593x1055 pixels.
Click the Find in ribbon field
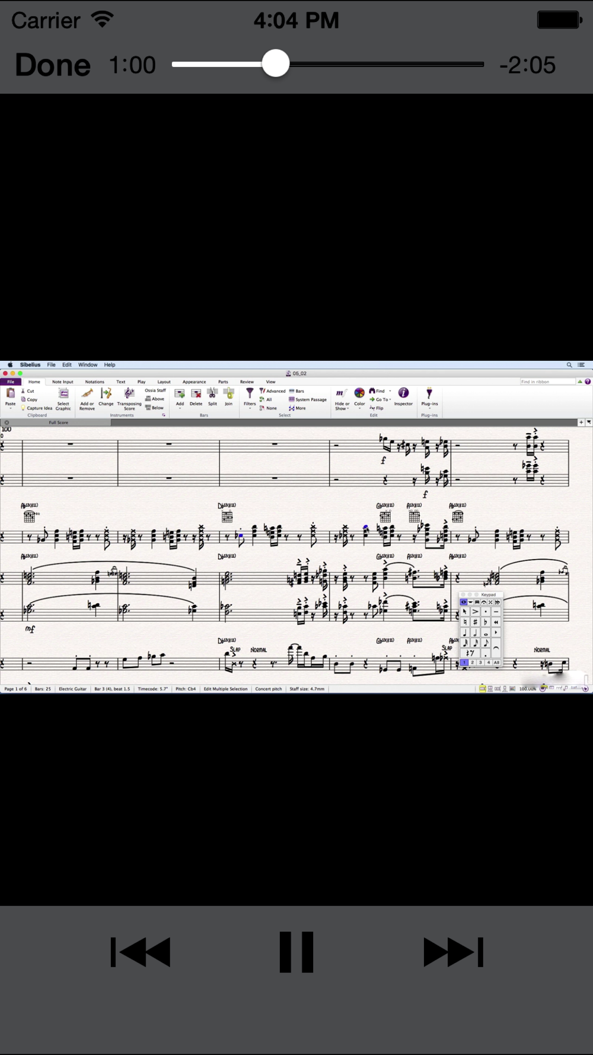pyautogui.click(x=547, y=382)
